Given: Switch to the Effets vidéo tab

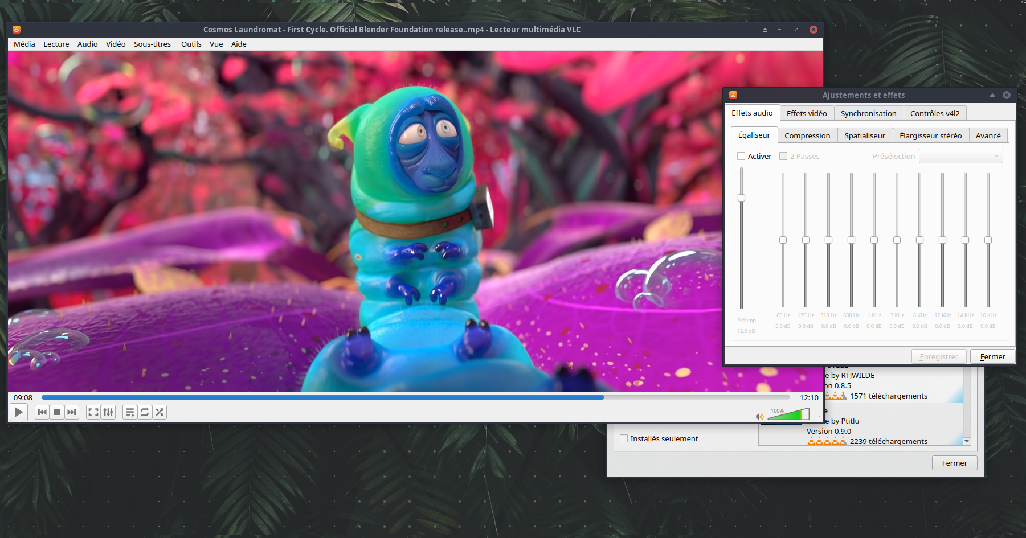Looking at the screenshot, I should 806,113.
